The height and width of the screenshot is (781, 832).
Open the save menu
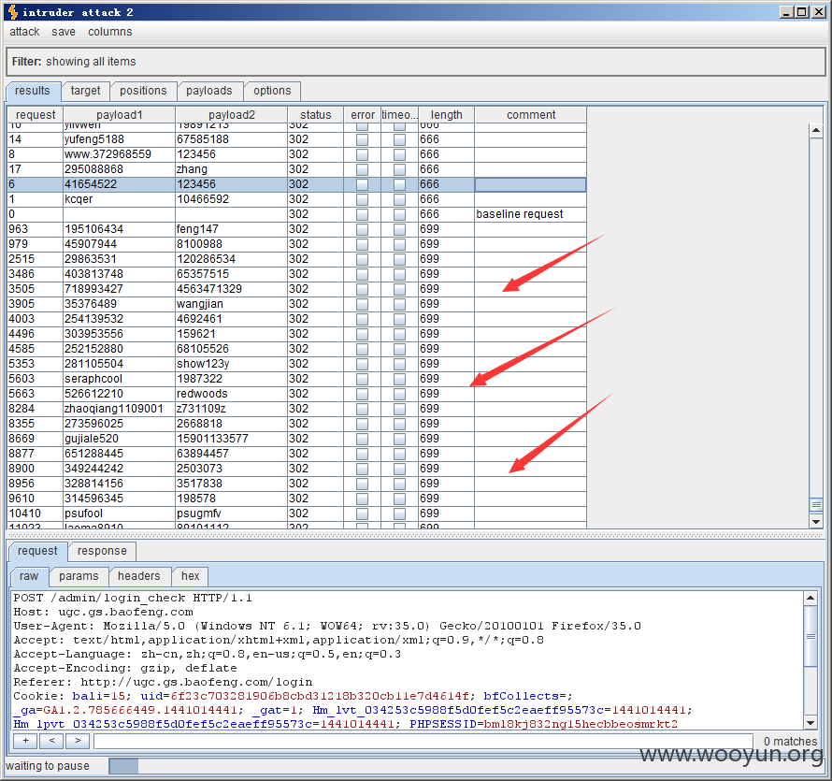click(64, 32)
